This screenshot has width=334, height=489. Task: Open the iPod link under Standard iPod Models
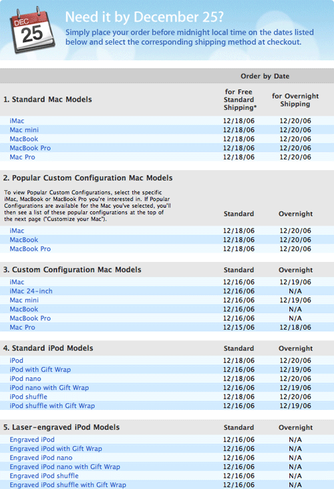click(x=17, y=360)
